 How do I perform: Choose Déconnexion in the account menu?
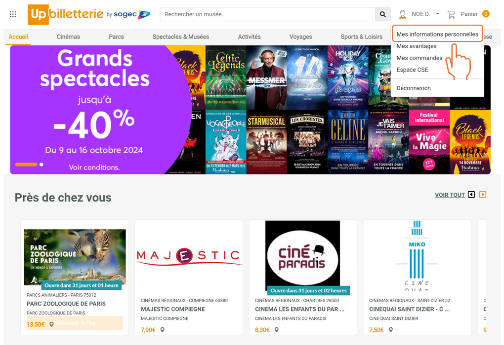(x=414, y=88)
